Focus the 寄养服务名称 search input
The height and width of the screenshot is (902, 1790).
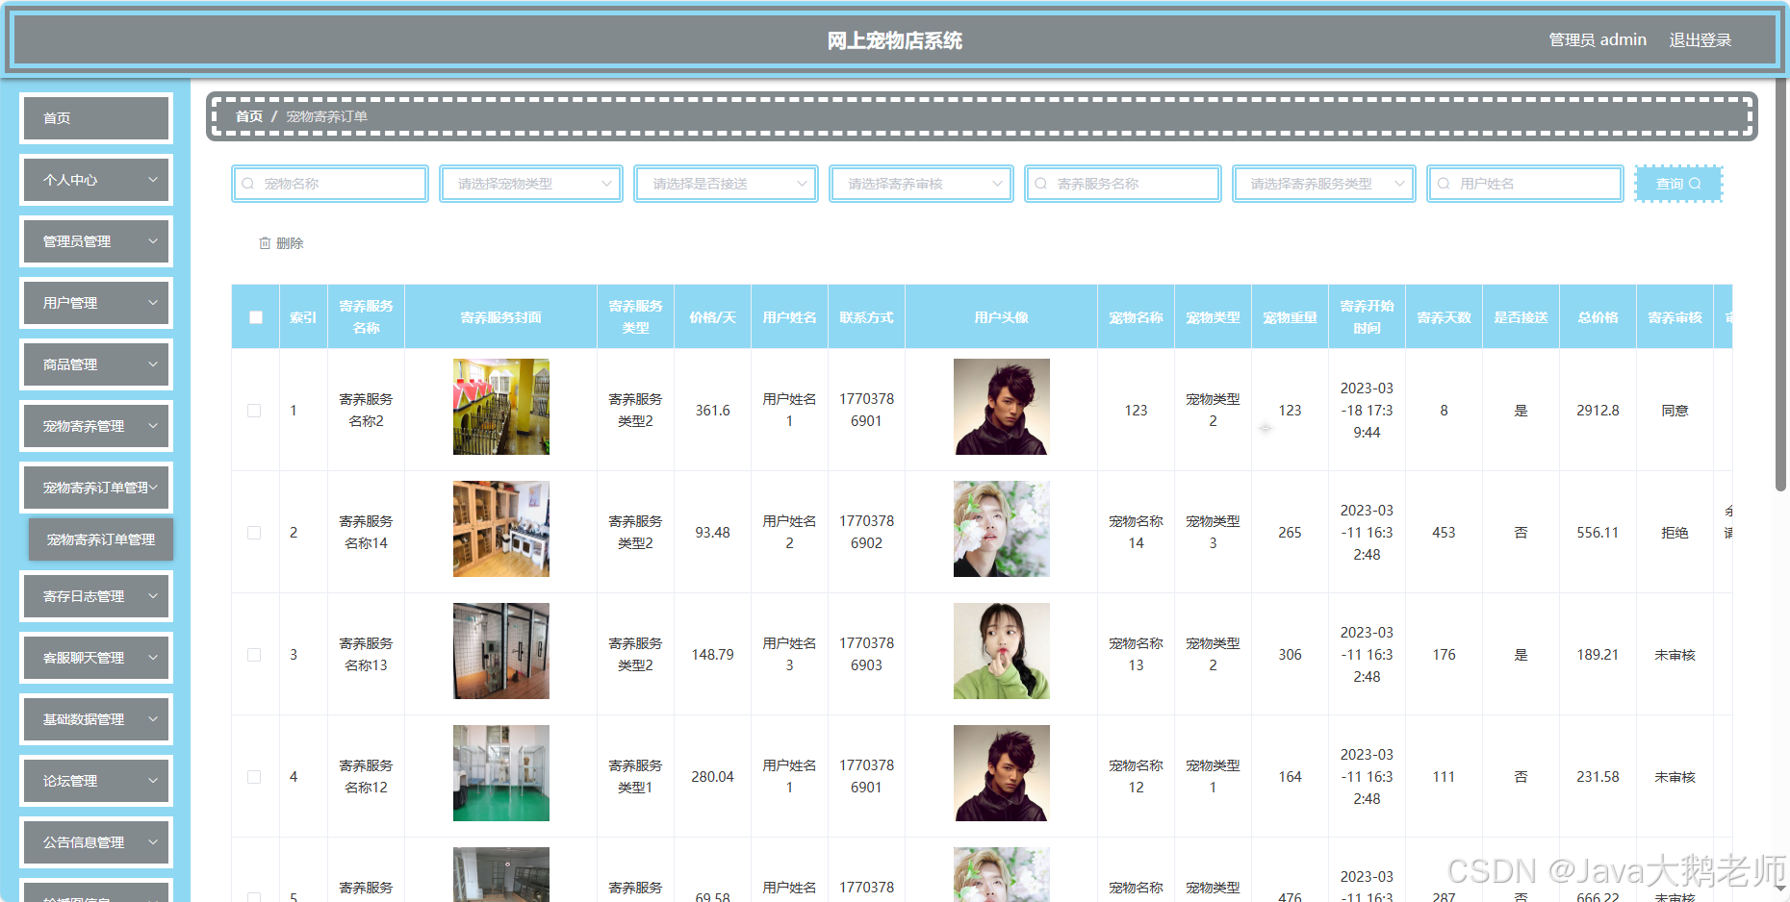pos(1123,184)
